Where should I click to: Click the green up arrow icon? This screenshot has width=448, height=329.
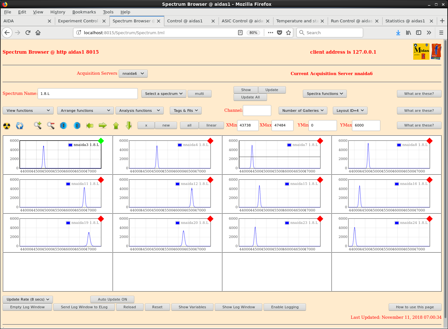(x=116, y=126)
